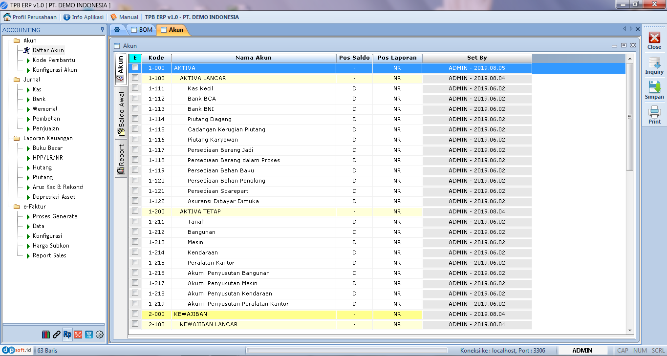The image size is (667, 356).
Task: Tick the checkbox for Kas Kecil
Action: (135, 88)
